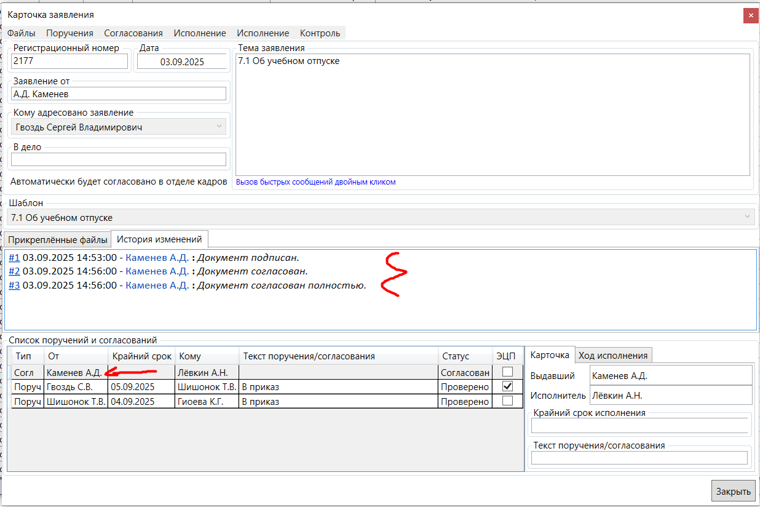Image resolution: width=760 pixels, height=507 pixels.
Task: Click the Дата field showing 03.09.2025
Action: point(181,62)
